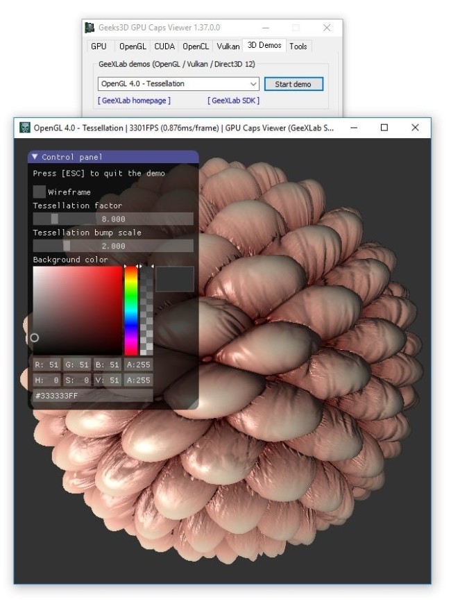Switch to the OpenGL tab
This screenshot has height=604, width=451.
click(133, 47)
